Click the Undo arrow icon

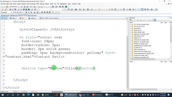(35, 9)
